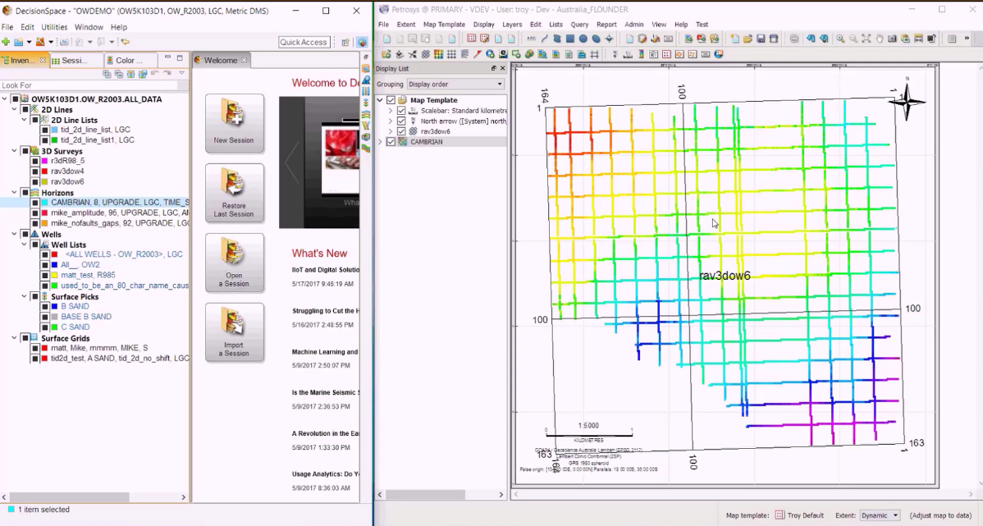Click the Display List horizontal scrollbar
The width and height of the screenshot is (983, 526).
click(441, 495)
